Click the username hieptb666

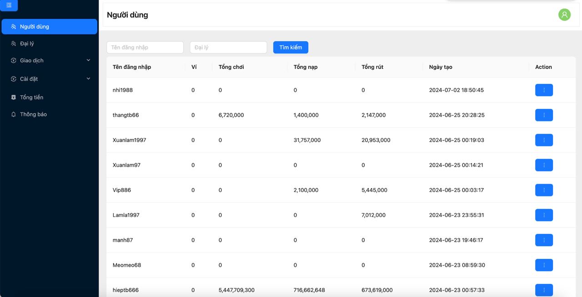point(125,290)
